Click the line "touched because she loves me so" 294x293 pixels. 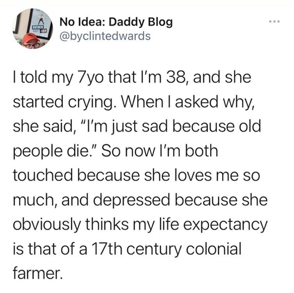[x=136, y=176]
